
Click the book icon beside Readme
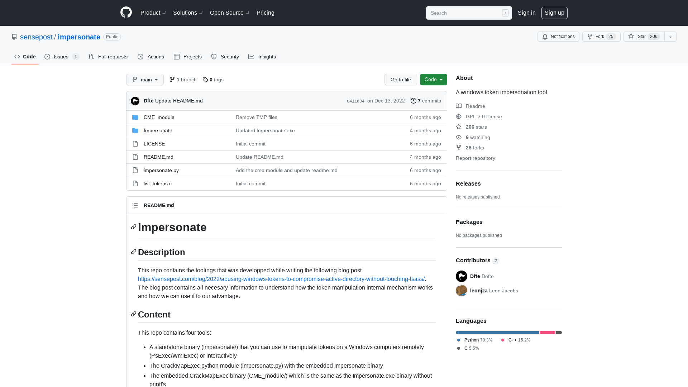tap(459, 106)
